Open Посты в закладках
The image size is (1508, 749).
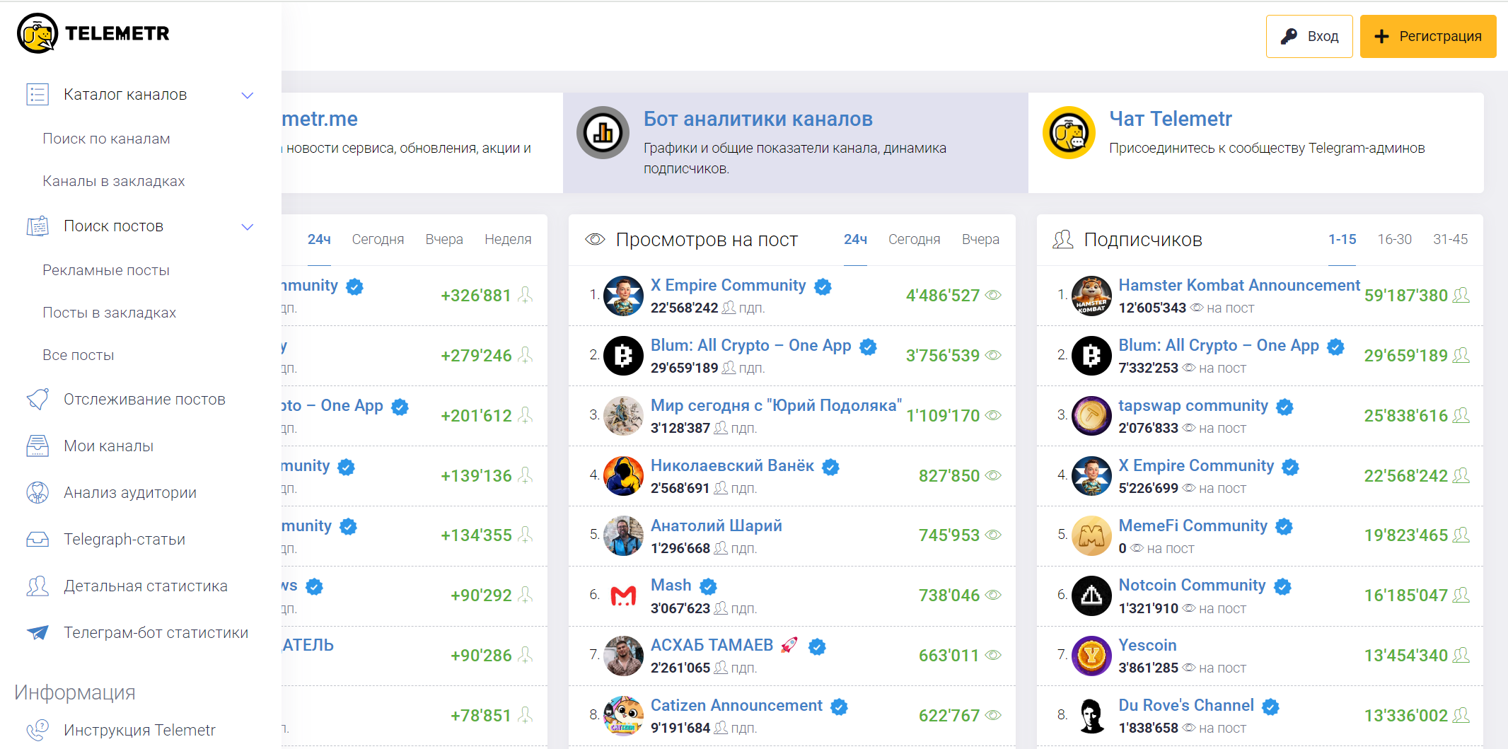(x=109, y=313)
